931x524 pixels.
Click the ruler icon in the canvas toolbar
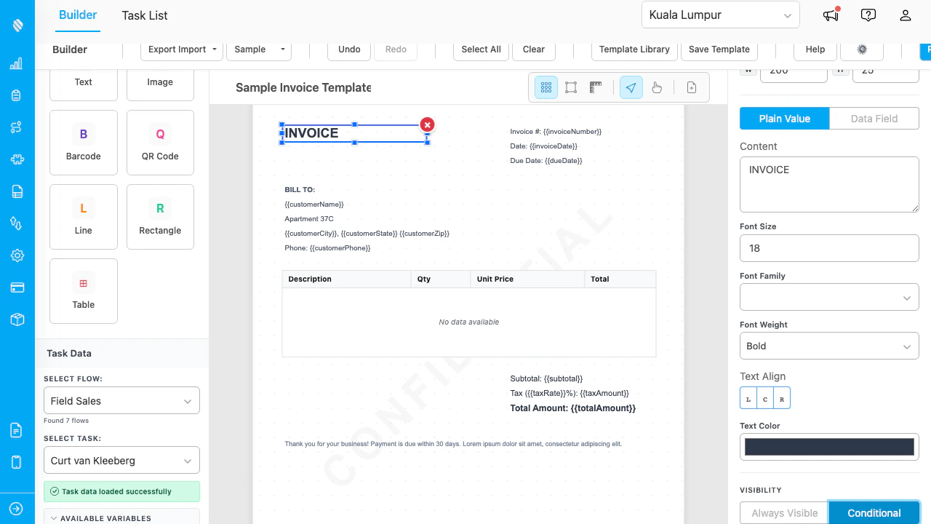(x=596, y=87)
